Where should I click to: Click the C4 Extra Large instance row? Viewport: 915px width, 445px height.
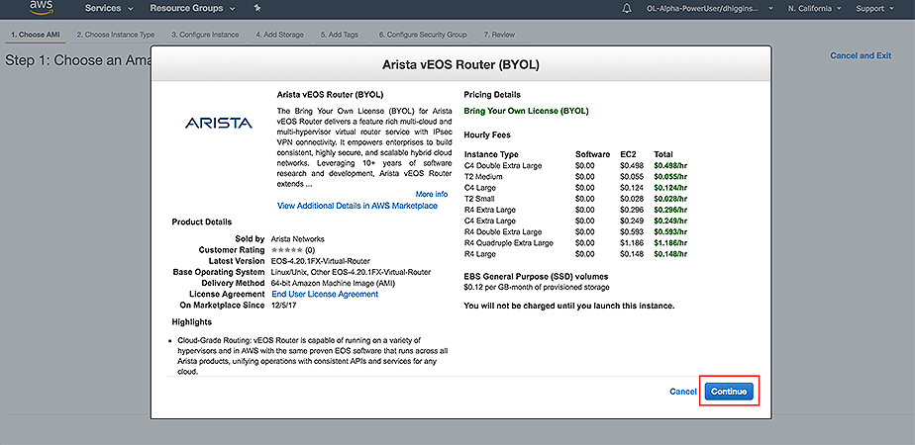pos(576,221)
